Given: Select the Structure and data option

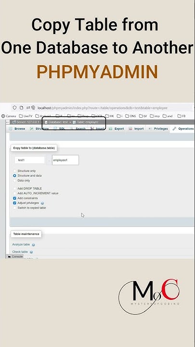Looking at the screenshot, I should 14,176.
